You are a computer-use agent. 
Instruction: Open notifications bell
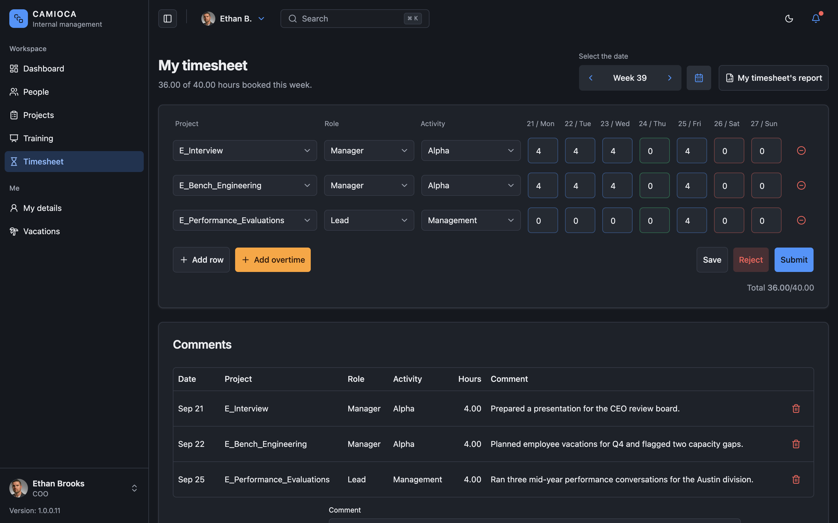pos(816,19)
